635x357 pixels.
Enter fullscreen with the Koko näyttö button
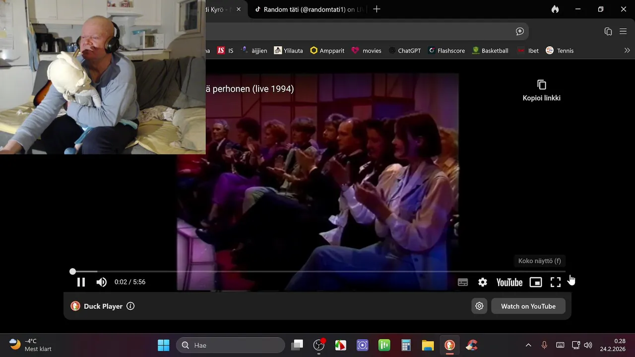click(x=556, y=282)
